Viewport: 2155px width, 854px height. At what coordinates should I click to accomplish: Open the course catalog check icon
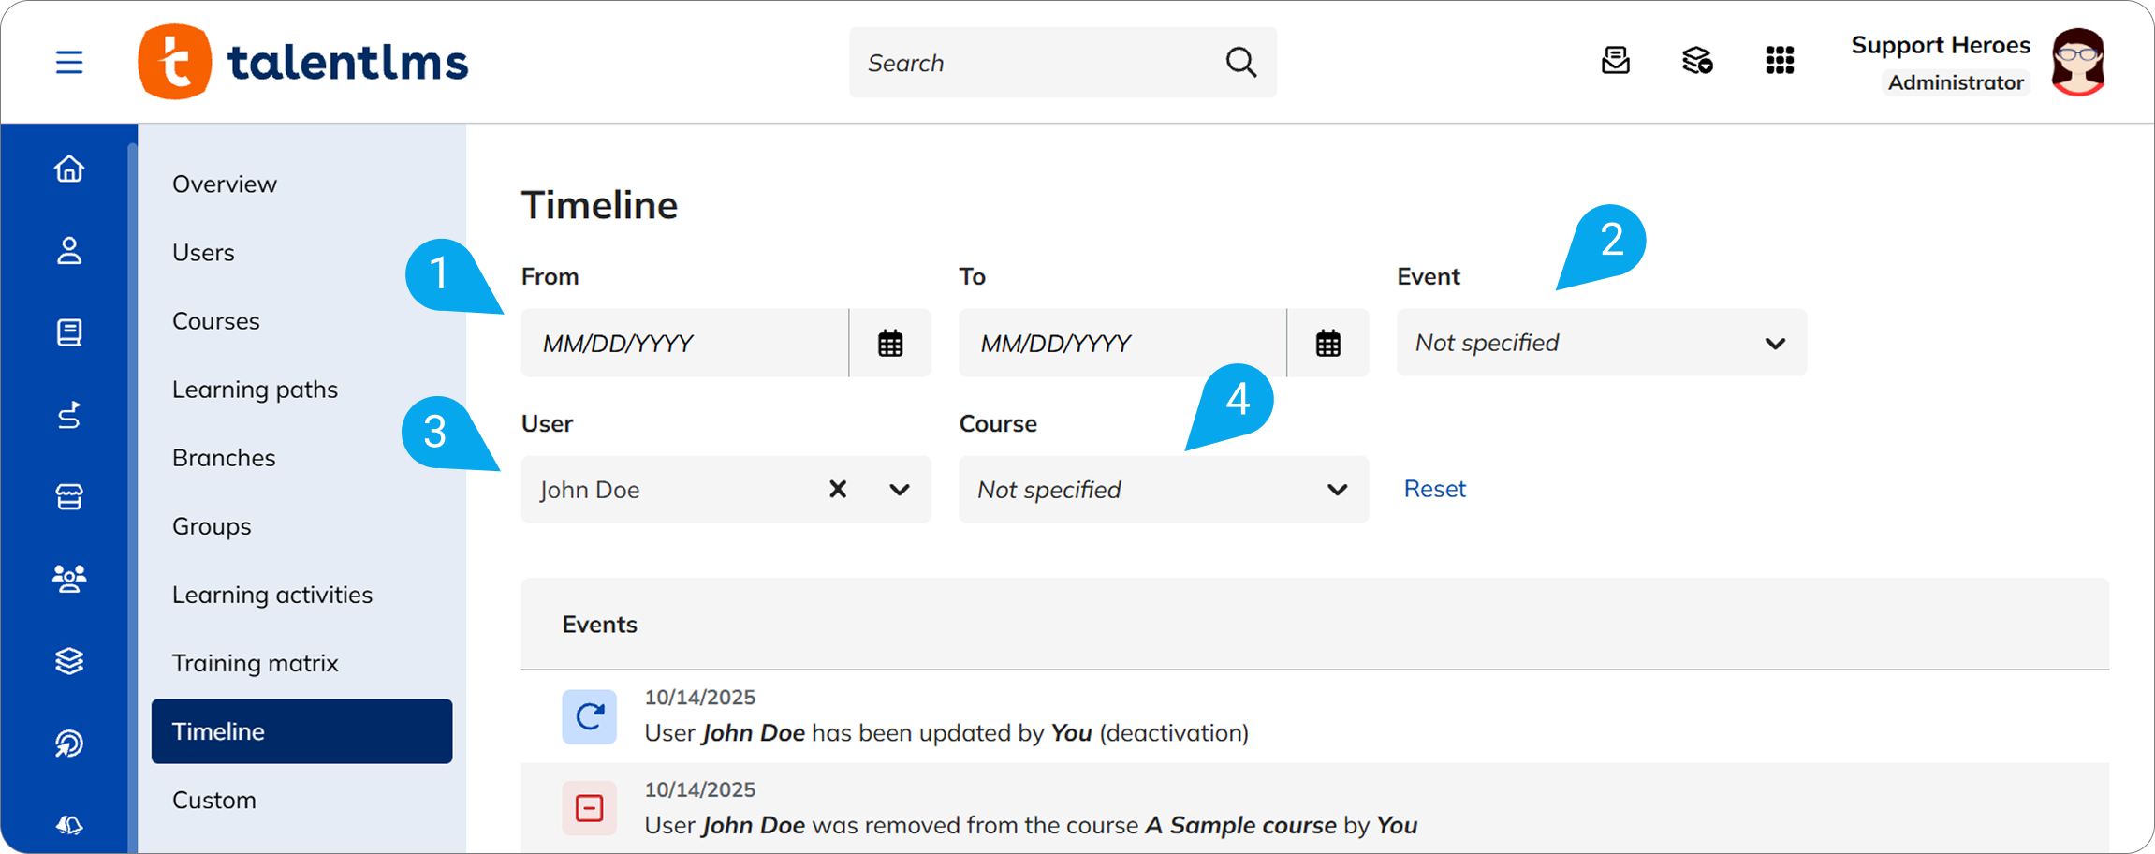(x=1697, y=61)
